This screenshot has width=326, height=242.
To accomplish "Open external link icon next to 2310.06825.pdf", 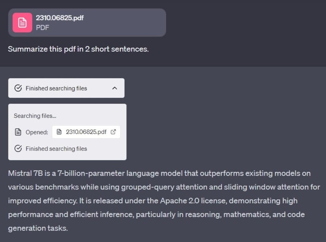I will 113,132.
